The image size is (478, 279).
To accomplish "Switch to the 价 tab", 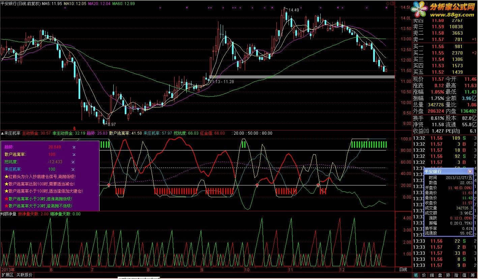I will click(423, 275).
